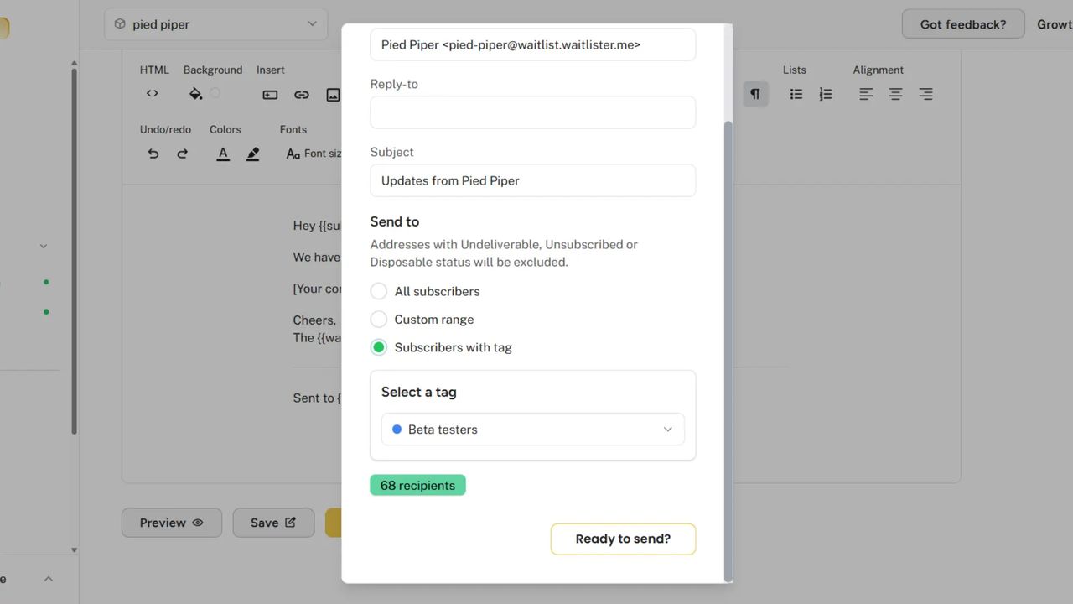
Task: Open the font color tool
Action: (222, 154)
